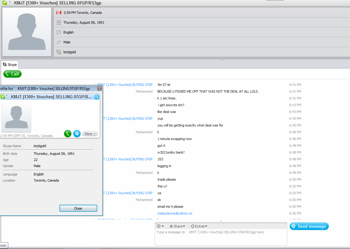
Task: Click the panel resize grip dots
Action: click(x=222, y=60)
